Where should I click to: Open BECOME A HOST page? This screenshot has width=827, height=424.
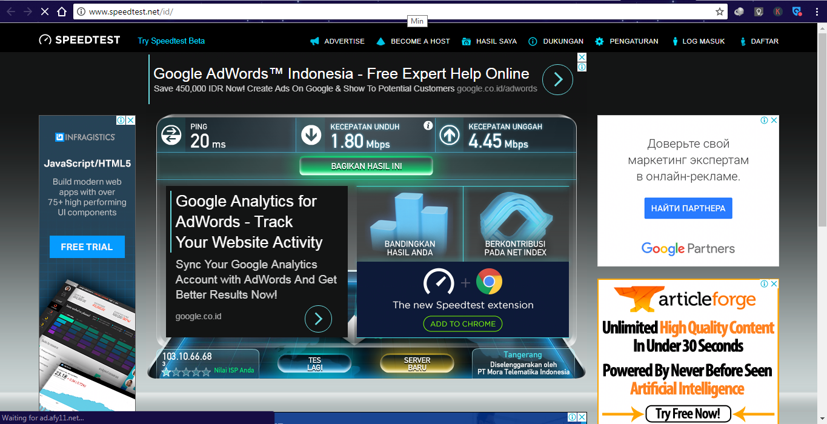[420, 41]
